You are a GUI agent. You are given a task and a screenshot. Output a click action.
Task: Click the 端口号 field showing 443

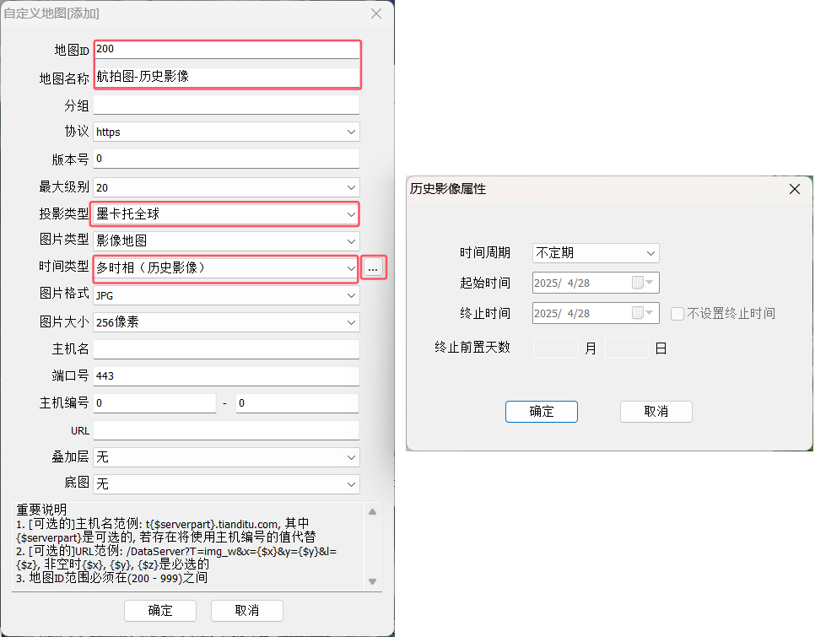[x=226, y=376]
